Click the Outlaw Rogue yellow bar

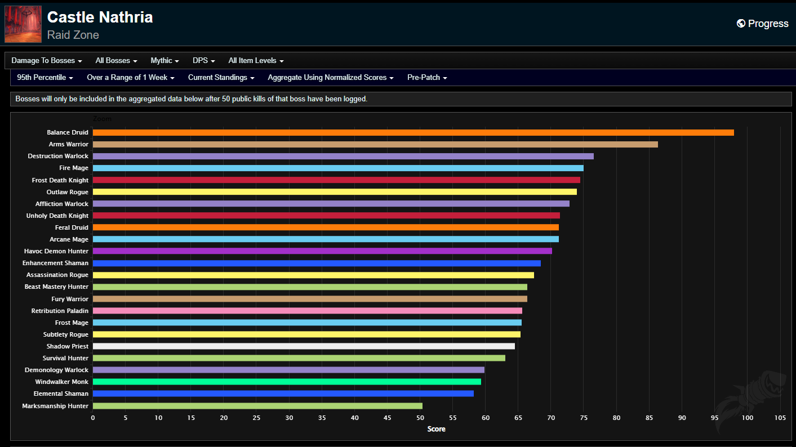[x=335, y=192]
